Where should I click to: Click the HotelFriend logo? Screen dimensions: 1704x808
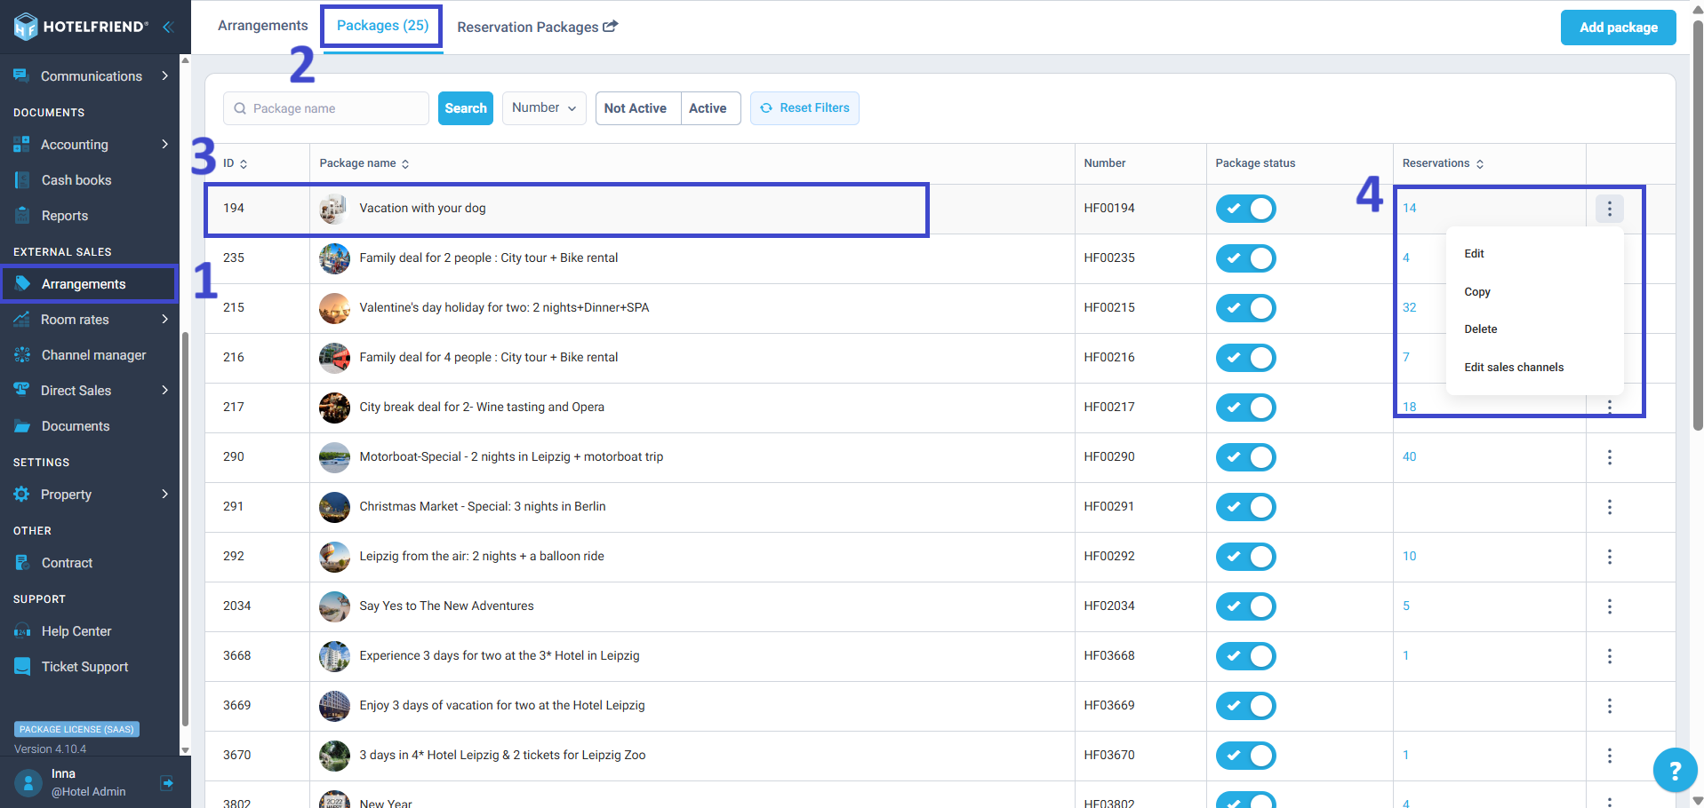pyautogui.click(x=81, y=27)
